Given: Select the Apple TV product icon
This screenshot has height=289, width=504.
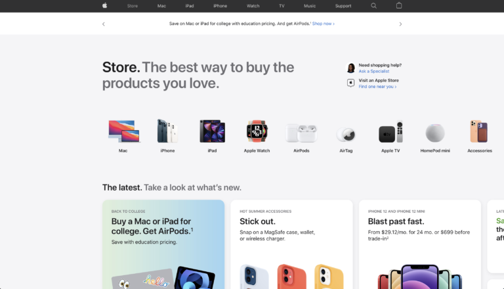Looking at the screenshot, I should 390,131.
